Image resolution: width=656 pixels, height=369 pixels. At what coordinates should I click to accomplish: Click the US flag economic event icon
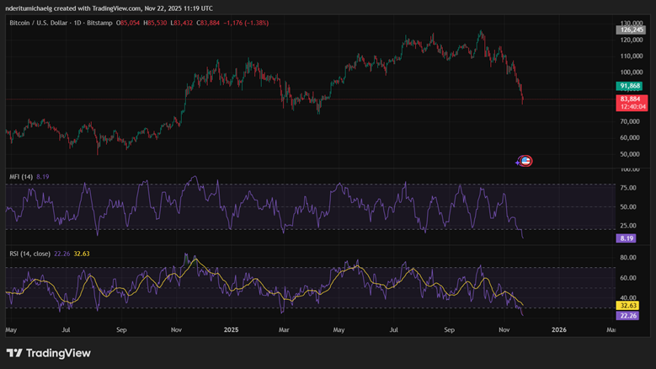(527, 161)
